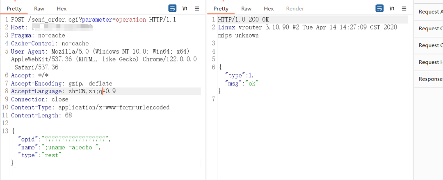Click the "type":"rest" line in request

(x=39, y=155)
